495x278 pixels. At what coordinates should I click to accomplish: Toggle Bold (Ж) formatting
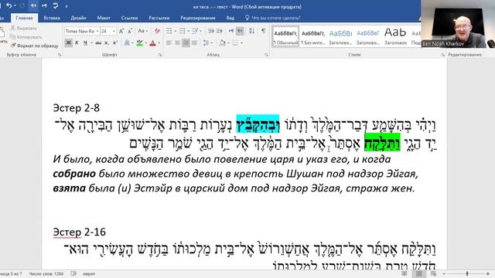point(68,42)
